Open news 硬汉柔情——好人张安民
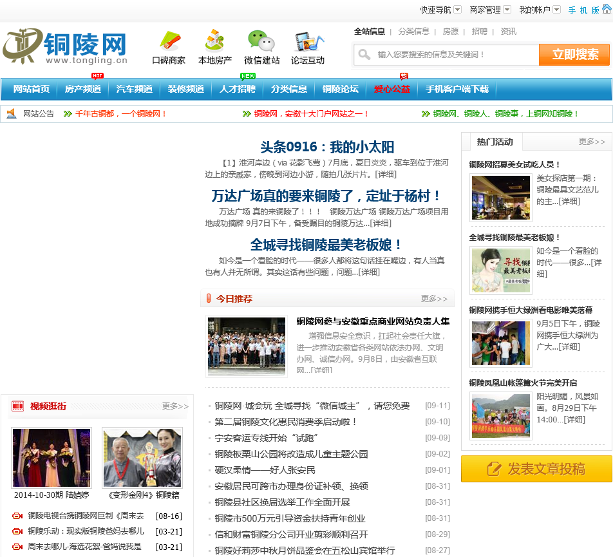Viewport: 613px width, 557px height. [265, 470]
